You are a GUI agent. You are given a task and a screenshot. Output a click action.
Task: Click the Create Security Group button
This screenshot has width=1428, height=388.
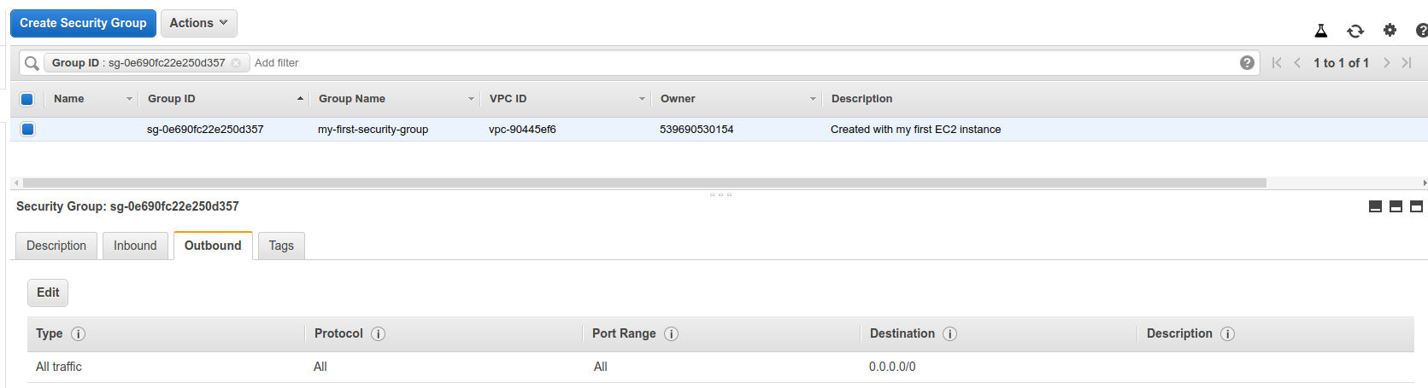[83, 23]
